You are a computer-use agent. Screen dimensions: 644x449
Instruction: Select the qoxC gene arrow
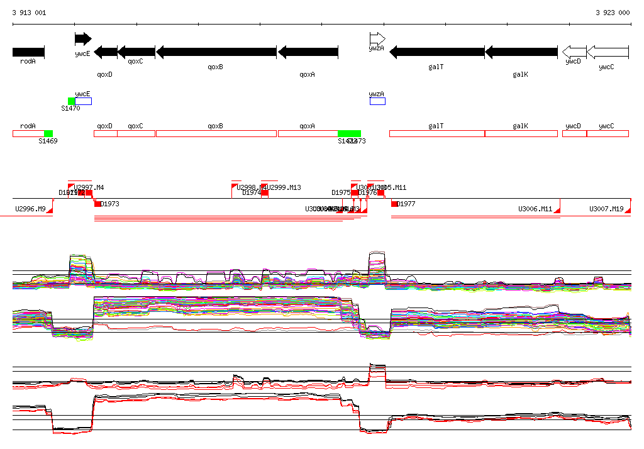(x=136, y=52)
